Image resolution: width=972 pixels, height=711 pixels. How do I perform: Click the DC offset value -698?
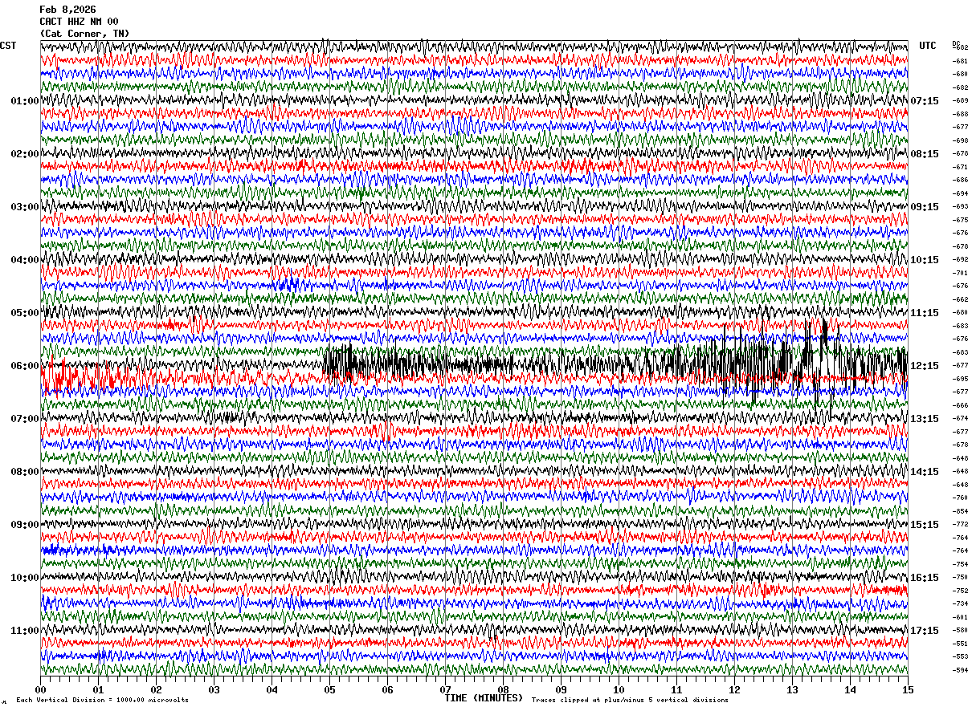pyautogui.click(x=960, y=140)
